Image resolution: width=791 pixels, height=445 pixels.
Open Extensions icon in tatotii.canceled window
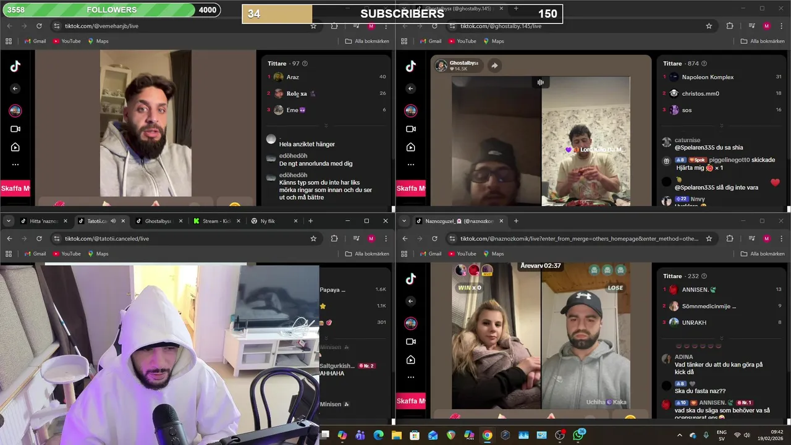(334, 239)
